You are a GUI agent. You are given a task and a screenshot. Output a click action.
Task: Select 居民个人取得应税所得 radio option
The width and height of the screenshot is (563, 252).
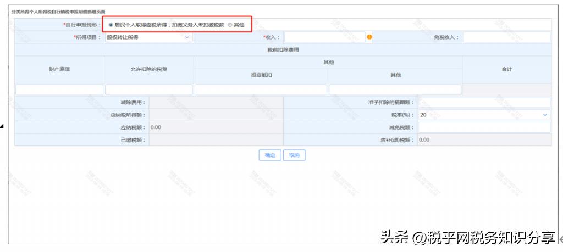(x=111, y=25)
